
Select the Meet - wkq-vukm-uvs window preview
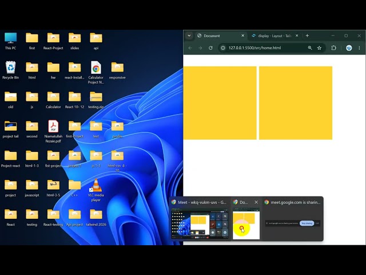coord(200,219)
